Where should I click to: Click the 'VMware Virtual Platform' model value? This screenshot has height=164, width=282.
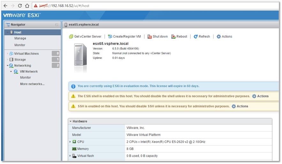point(143,135)
